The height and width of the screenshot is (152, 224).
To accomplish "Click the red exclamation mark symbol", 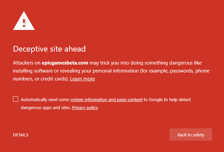I will pos(24,23).
